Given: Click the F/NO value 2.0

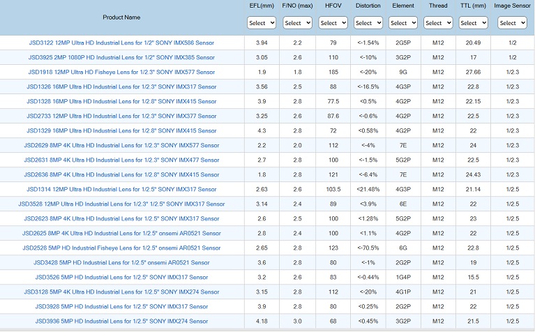Looking at the screenshot, I should (297, 146).
